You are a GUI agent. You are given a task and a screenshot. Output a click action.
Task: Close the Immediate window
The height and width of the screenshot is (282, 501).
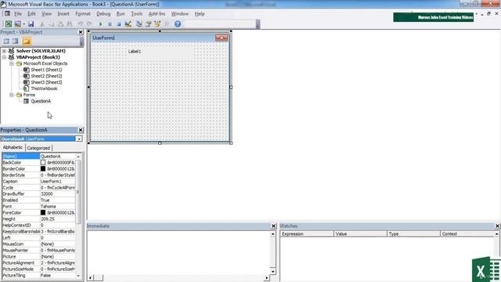273,226
